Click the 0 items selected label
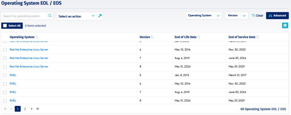The width and height of the screenshot is (291, 115). [x=35, y=26]
